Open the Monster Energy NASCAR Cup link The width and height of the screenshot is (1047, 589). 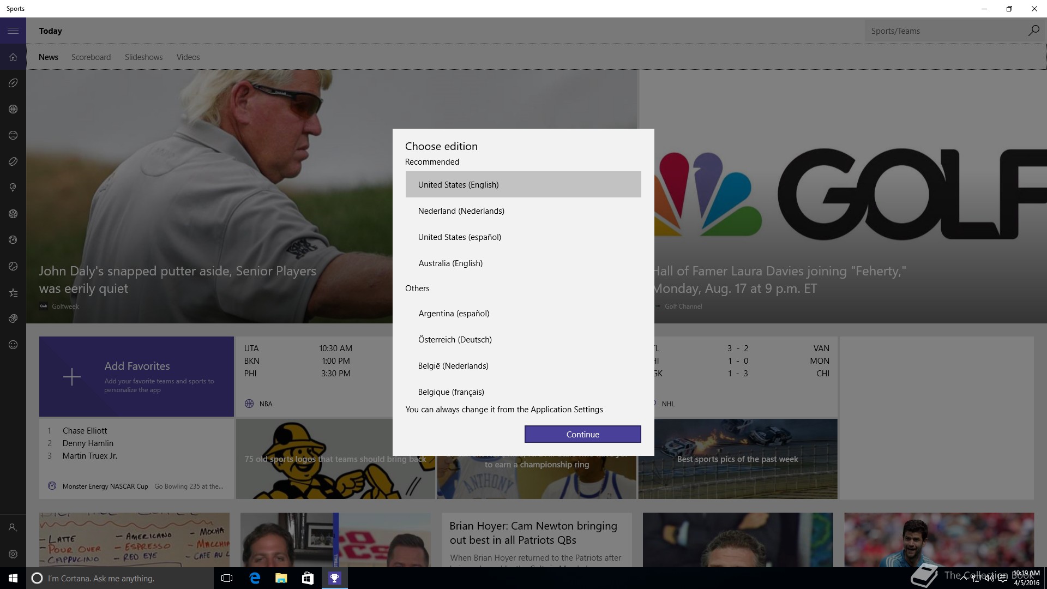coord(105,486)
